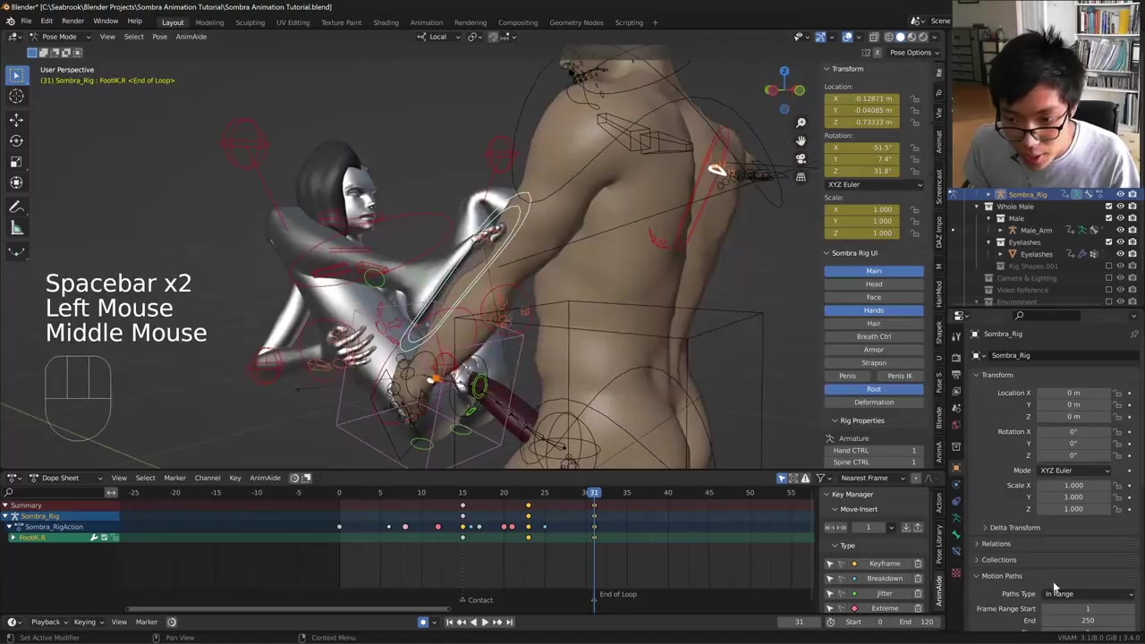Image resolution: width=1145 pixels, height=644 pixels.
Task: Expand the Delta Transform panel
Action: pyautogui.click(x=1014, y=528)
